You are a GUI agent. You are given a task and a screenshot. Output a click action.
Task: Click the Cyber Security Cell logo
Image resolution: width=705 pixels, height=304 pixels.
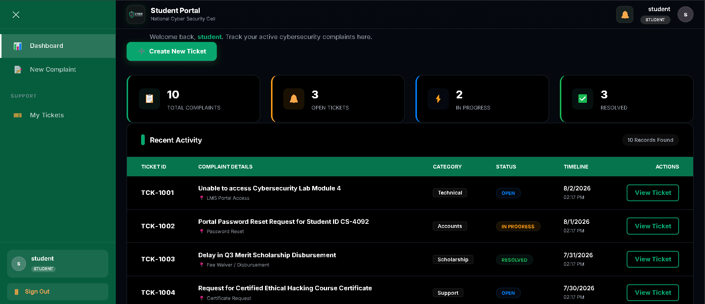136,14
